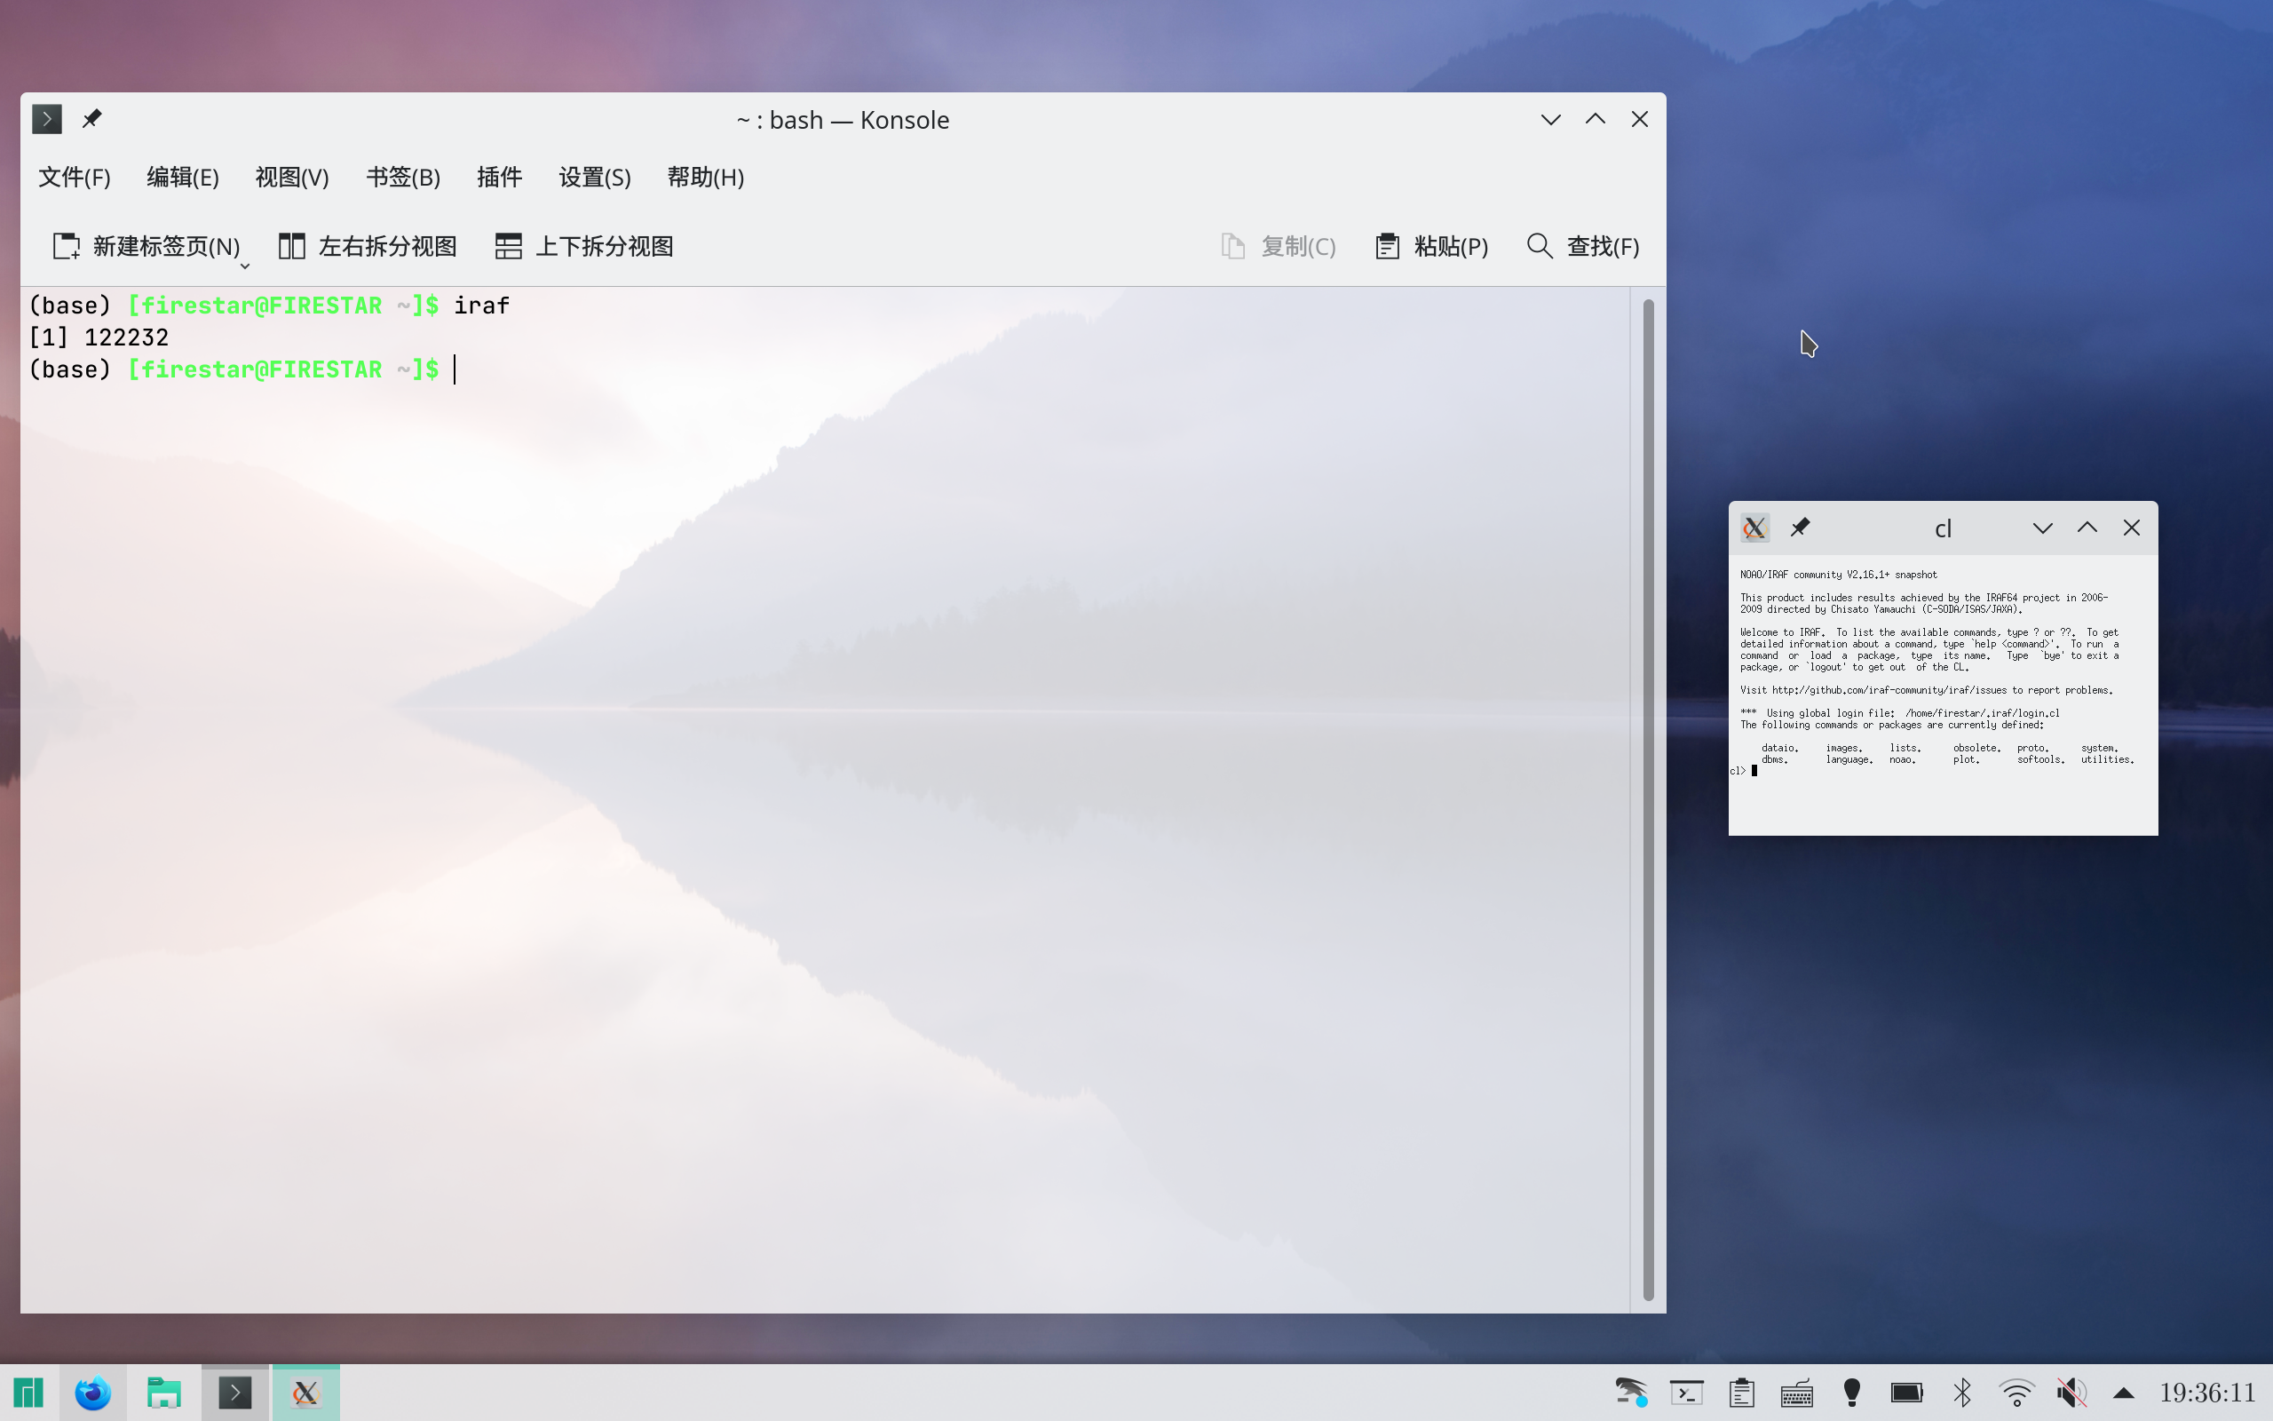Open the 设置(S) menu in Konsole
The width and height of the screenshot is (2273, 1421).
pos(594,177)
